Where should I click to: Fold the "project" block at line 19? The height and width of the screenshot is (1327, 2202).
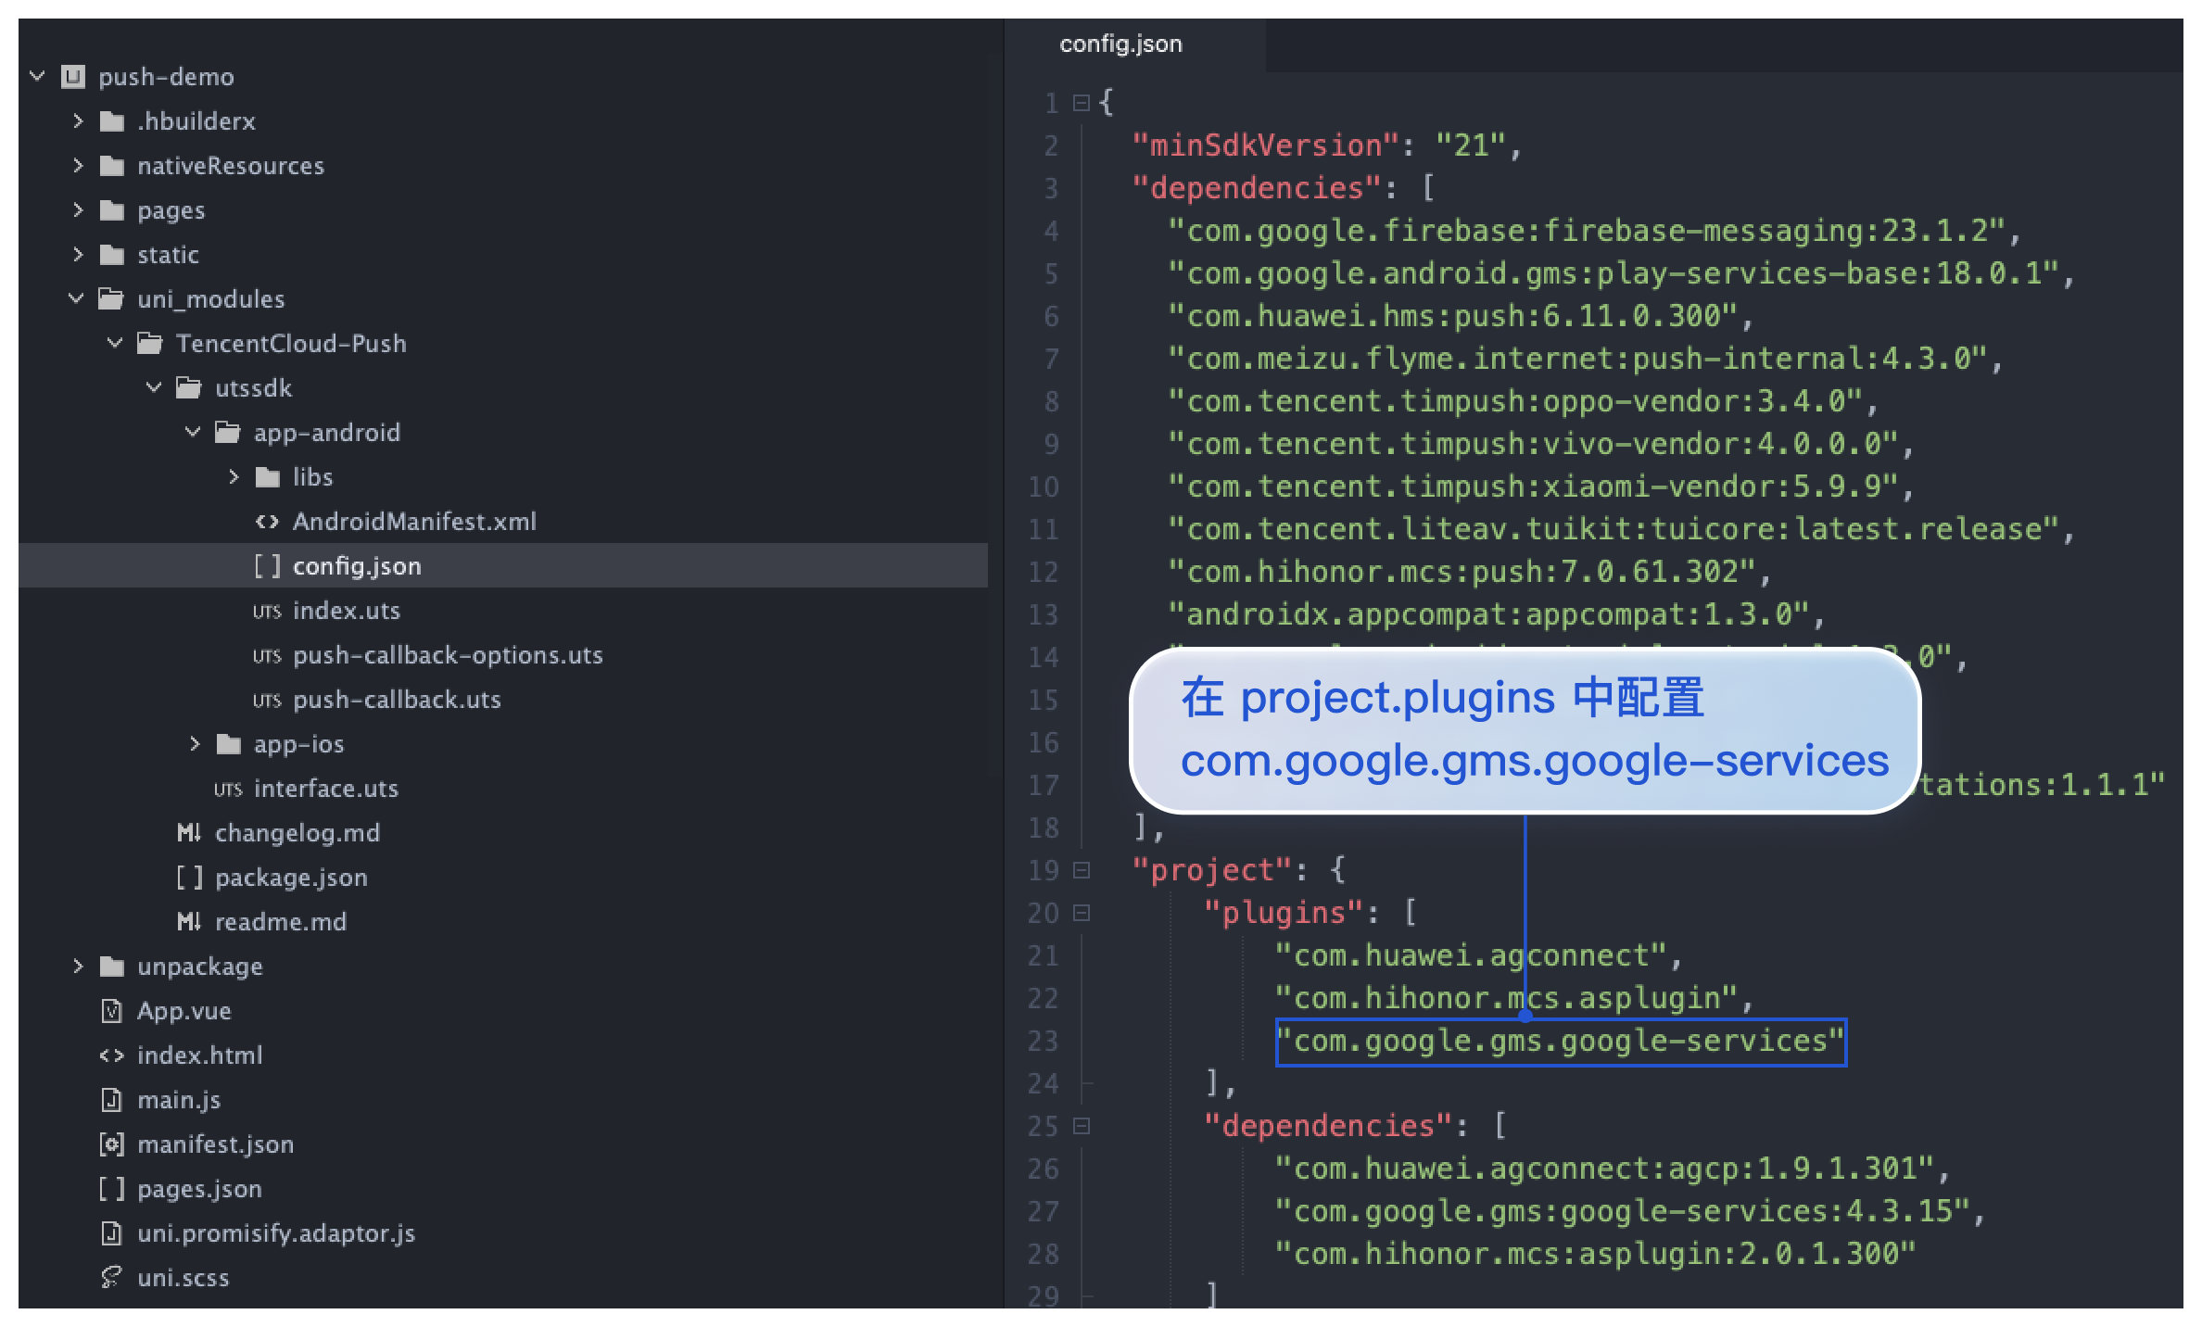(1081, 870)
